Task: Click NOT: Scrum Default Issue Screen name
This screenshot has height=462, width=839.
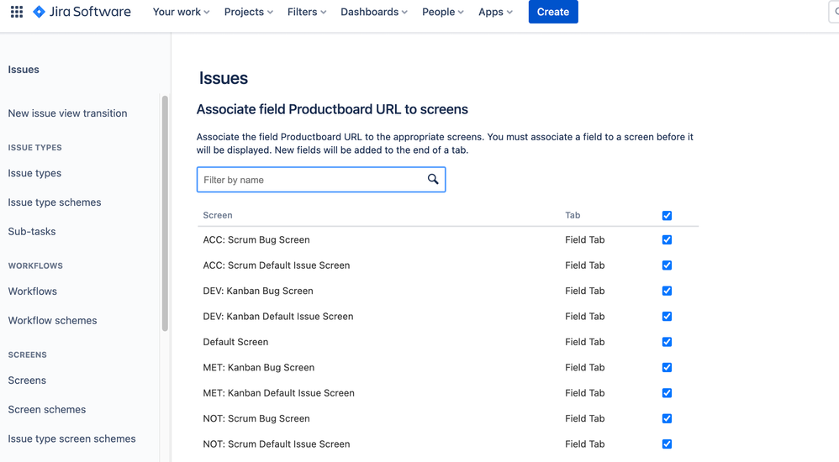Action: (x=276, y=444)
